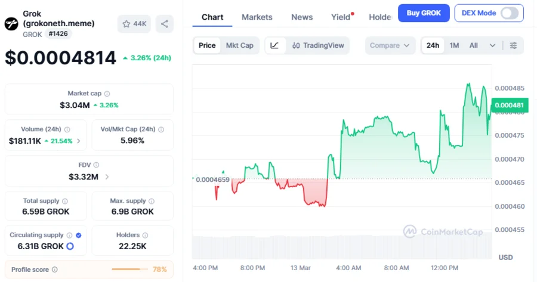Click the Buy GROK button
537x282 pixels.
click(424, 13)
